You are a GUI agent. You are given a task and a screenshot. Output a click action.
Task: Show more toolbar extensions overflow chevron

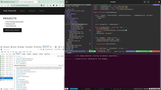60,5
